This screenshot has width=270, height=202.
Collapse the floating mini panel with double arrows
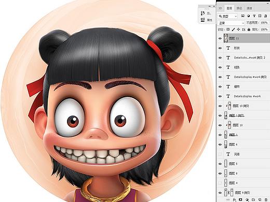pyautogui.click(x=210, y=6)
